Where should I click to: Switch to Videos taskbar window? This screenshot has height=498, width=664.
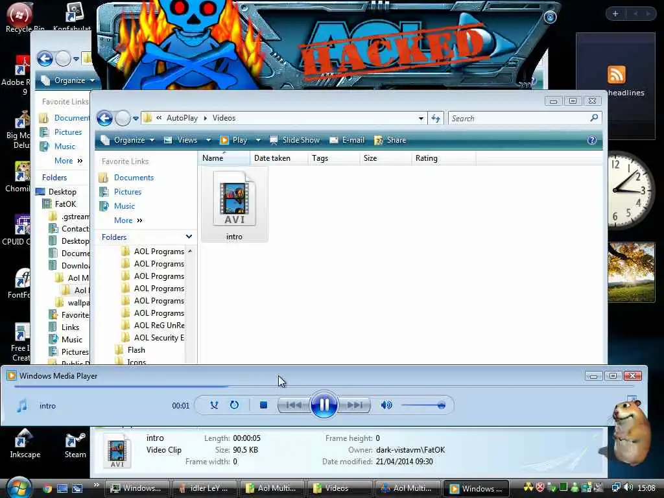pyautogui.click(x=339, y=489)
